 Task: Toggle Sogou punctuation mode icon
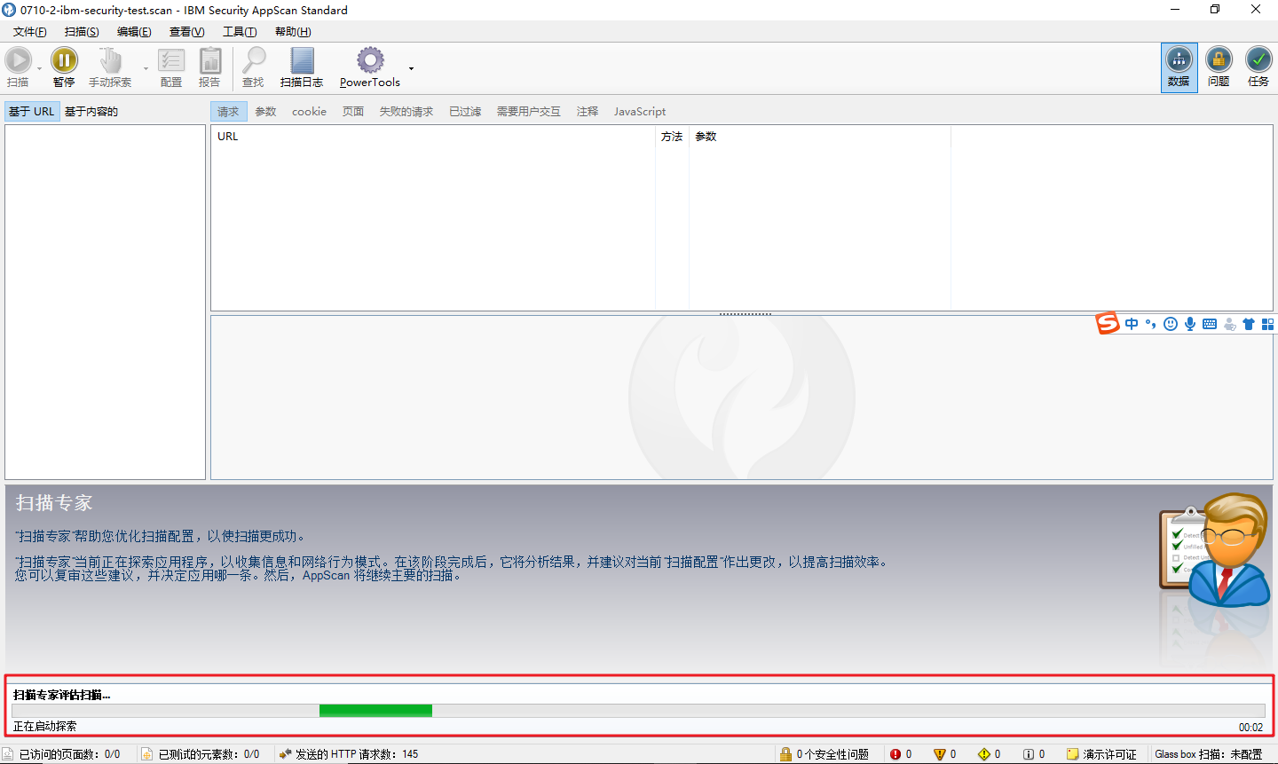pos(1151,324)
